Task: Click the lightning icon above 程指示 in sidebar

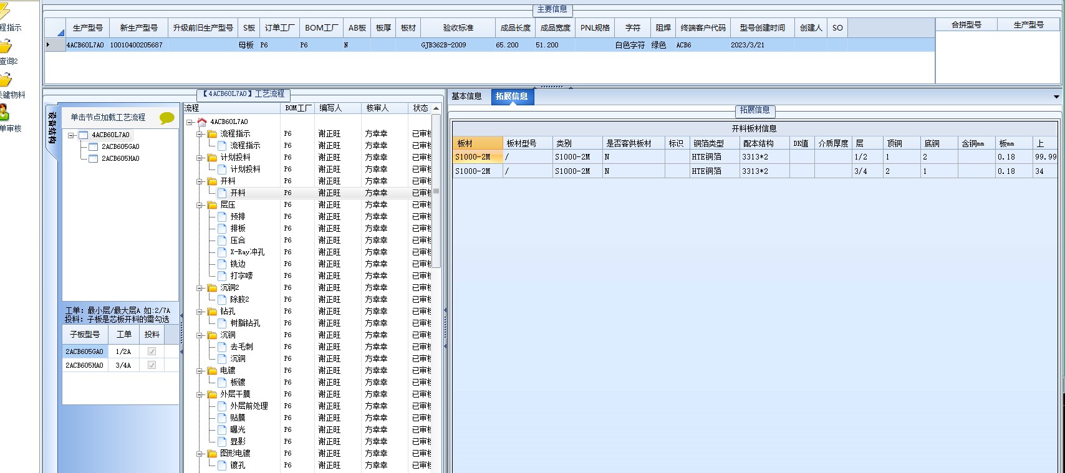Action: tap(4, 11)
